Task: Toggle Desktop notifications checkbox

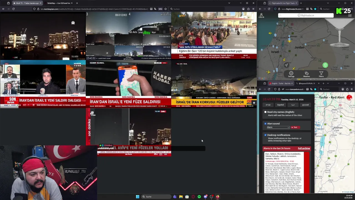Action: [x=265, y=135]
